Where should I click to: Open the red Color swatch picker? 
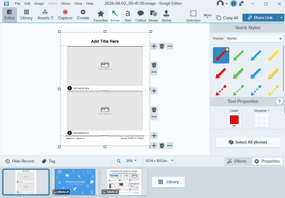click(x=234, y=121)
